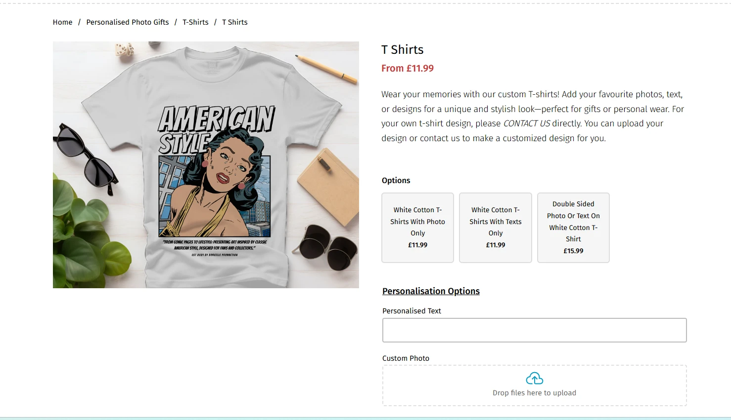Click the £15.99 price on Double Sided option
Viewport: 731px width, 420px height.
(x=573, y=251)
